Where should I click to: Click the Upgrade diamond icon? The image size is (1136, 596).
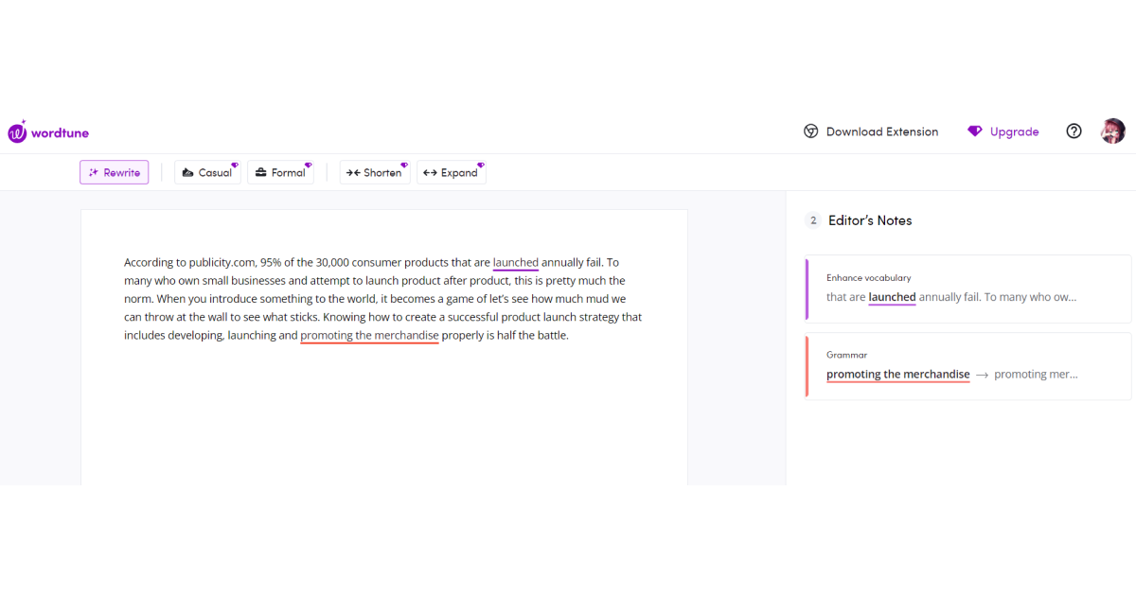(974, 131)
